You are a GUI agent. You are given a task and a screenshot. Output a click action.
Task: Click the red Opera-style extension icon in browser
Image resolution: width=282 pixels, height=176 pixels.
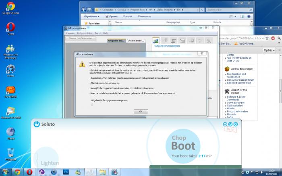pos(273,38)
